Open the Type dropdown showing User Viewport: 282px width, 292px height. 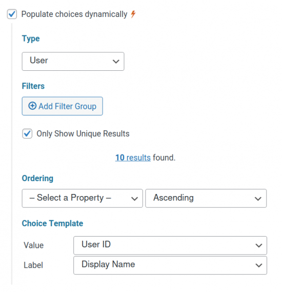[73, 61]
